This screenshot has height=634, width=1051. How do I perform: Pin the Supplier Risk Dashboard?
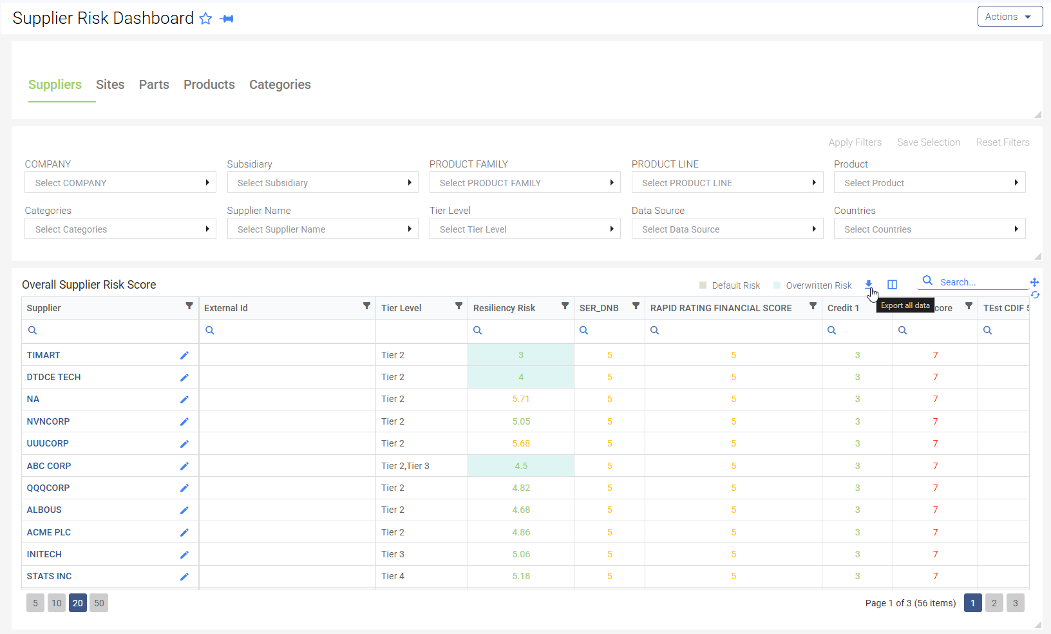(x=227, y=19)
